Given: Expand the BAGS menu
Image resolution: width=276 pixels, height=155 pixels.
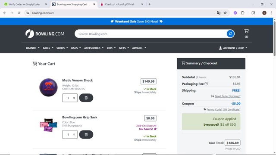Looking at the screenshot, I should 76,48.
